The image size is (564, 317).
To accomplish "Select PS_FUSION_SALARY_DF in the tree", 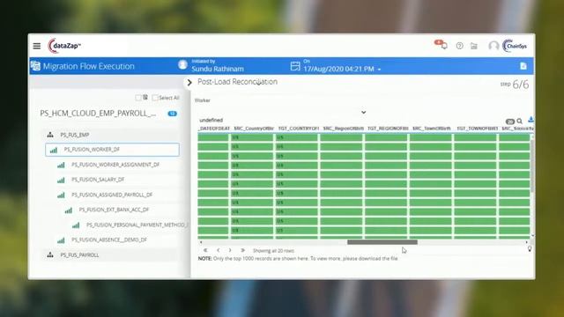I will [98, 180].
